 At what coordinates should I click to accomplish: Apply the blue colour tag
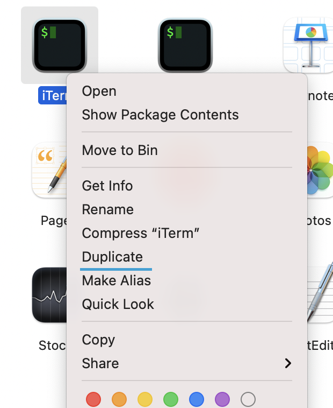197,399
